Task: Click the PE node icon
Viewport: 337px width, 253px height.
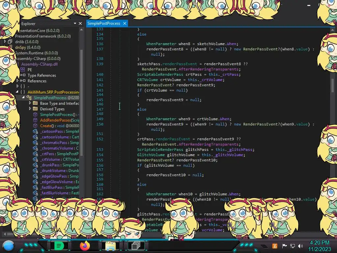Action: 23,70
